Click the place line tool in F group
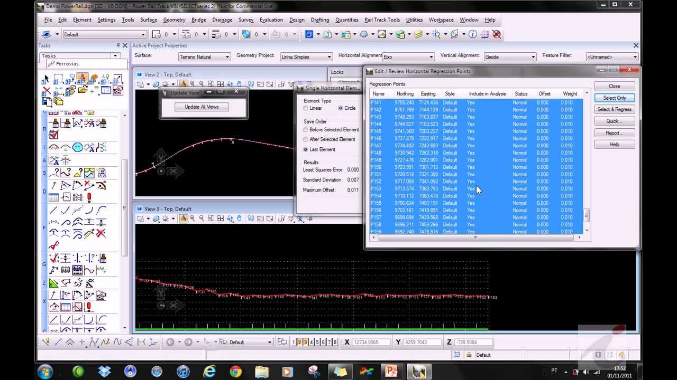 point(53,210)
